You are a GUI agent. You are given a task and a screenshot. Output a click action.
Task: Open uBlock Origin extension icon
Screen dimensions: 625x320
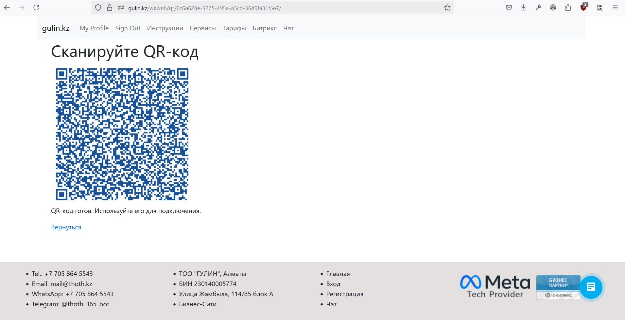[x=584, y=7]
